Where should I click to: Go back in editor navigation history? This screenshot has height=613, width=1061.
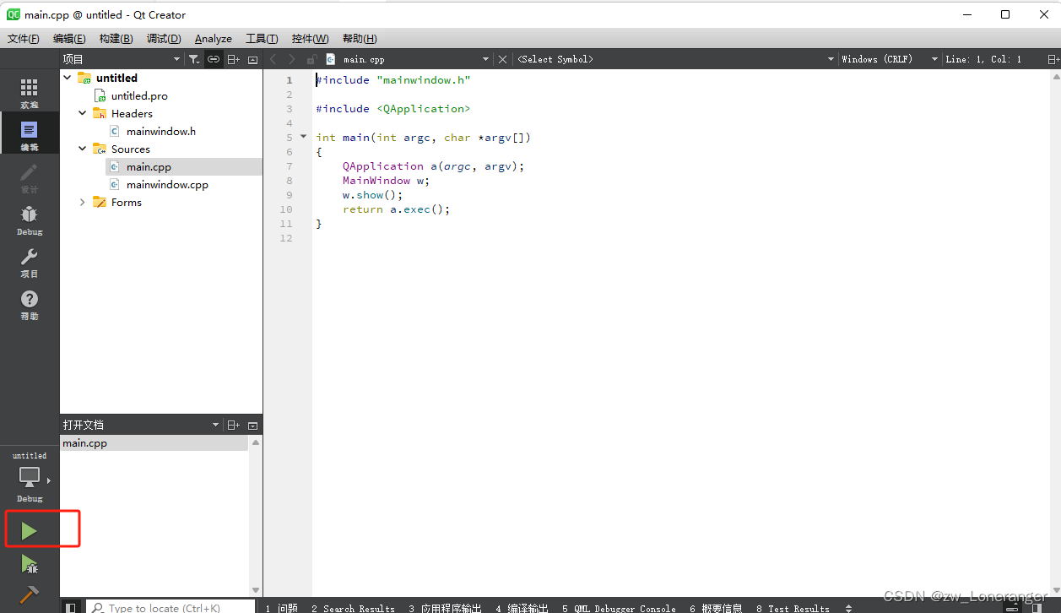pos(273,59)
